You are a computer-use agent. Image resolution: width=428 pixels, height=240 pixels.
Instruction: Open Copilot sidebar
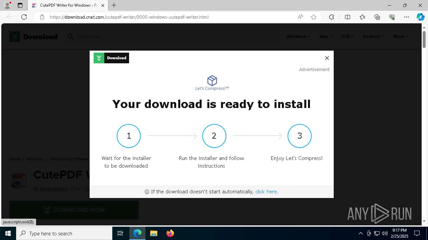(x=420, y=17)
